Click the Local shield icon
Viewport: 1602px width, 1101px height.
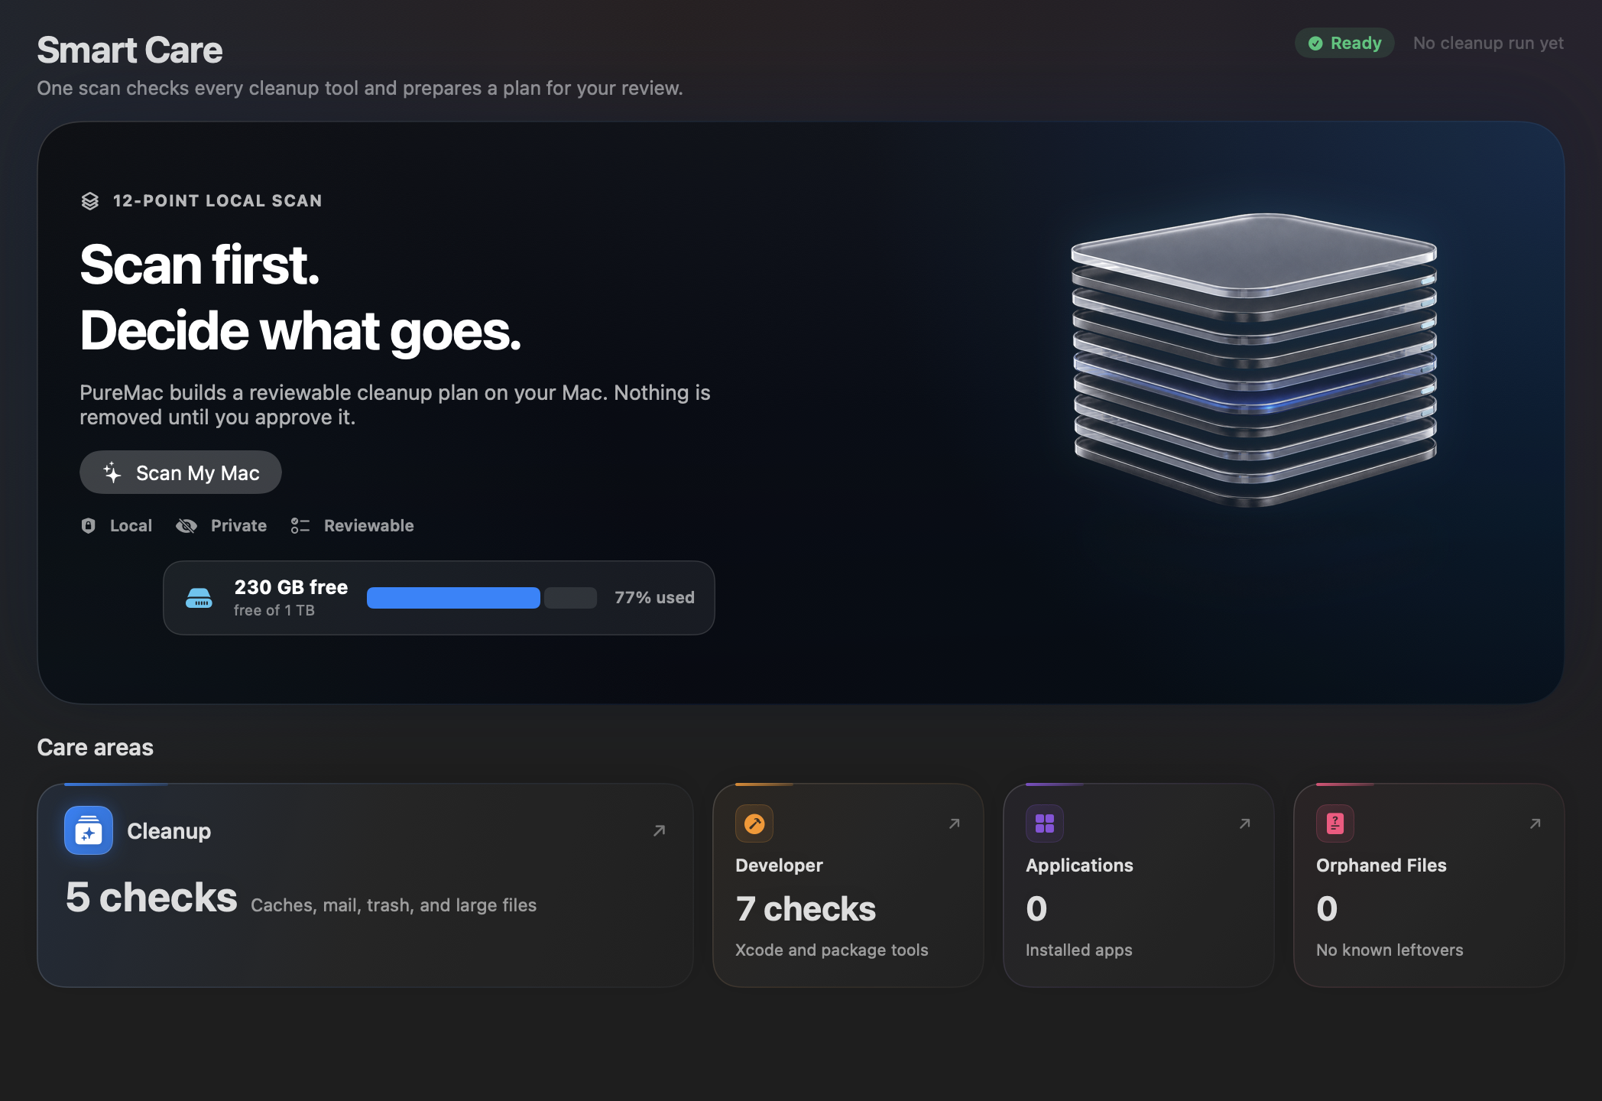pos(89,525)
